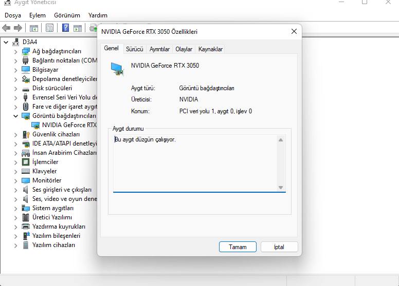Click the security key icon beside Güvenlik cihazları
This screenshot has height=286, width=399.
point(26,134)
